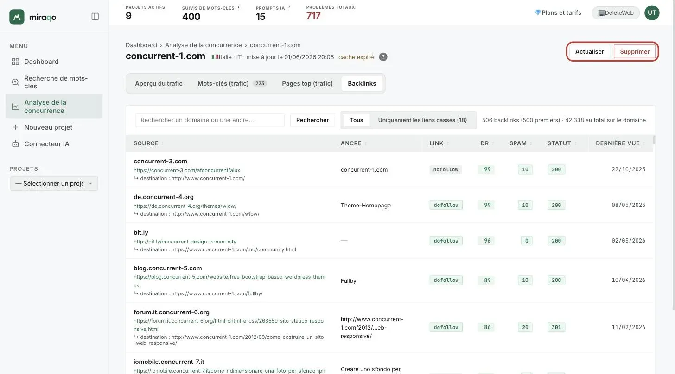The image size is (675, 374).
Task: Sort the SPAM column
Action: [x=521, y=143]
